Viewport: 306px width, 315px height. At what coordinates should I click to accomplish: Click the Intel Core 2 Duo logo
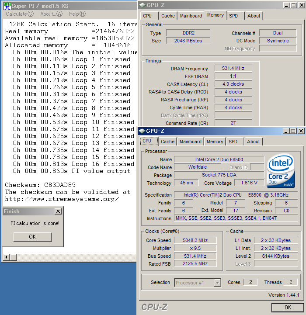click(281, 171)
